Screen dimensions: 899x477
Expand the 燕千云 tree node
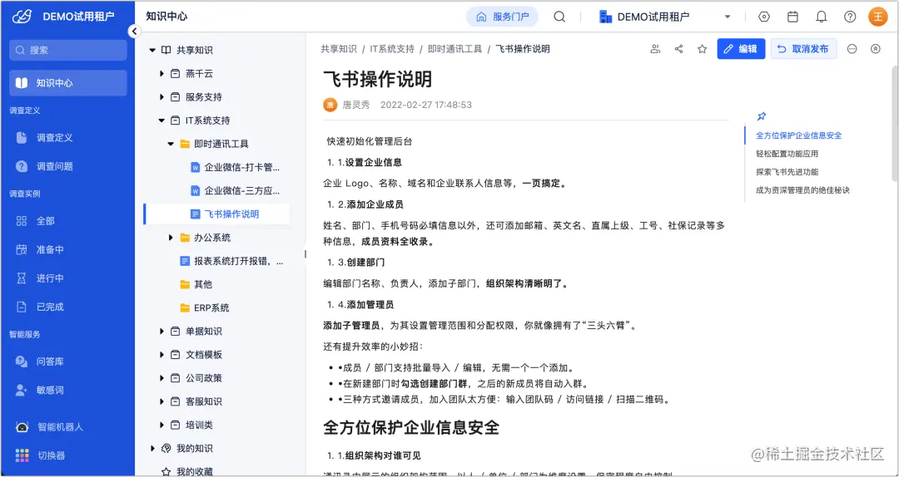161,74
